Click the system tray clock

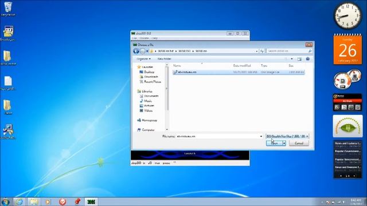tap(356, 202)
